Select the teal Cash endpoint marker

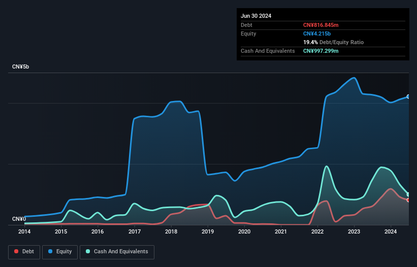[x=408, y=194]
